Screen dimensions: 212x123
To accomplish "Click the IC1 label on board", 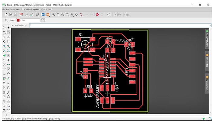I will pos(106,56).
